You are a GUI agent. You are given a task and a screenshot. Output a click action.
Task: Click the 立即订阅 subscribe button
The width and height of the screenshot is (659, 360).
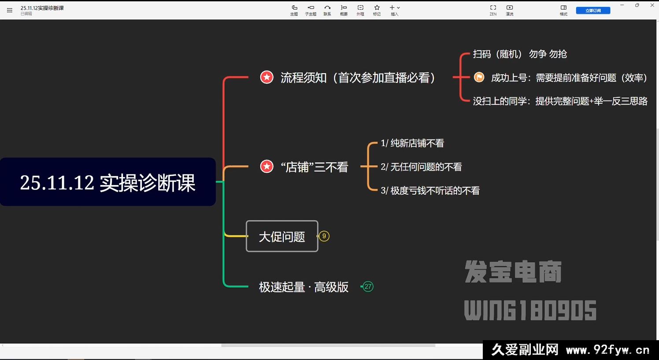coord(592,10)
